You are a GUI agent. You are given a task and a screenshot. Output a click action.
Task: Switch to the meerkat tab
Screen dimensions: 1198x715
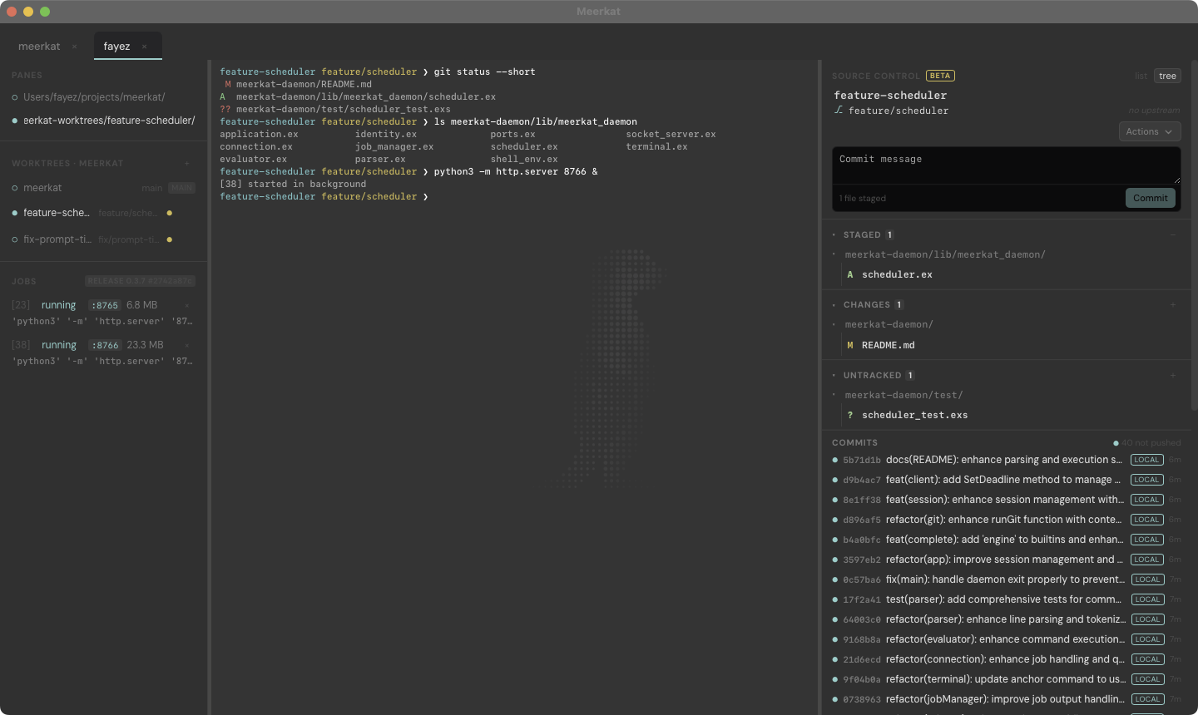(39, 47)
